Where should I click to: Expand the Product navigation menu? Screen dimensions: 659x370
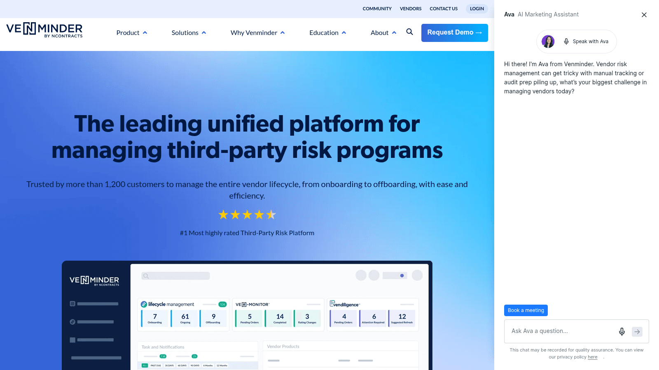pyautogui.click(x=132, y=33)
